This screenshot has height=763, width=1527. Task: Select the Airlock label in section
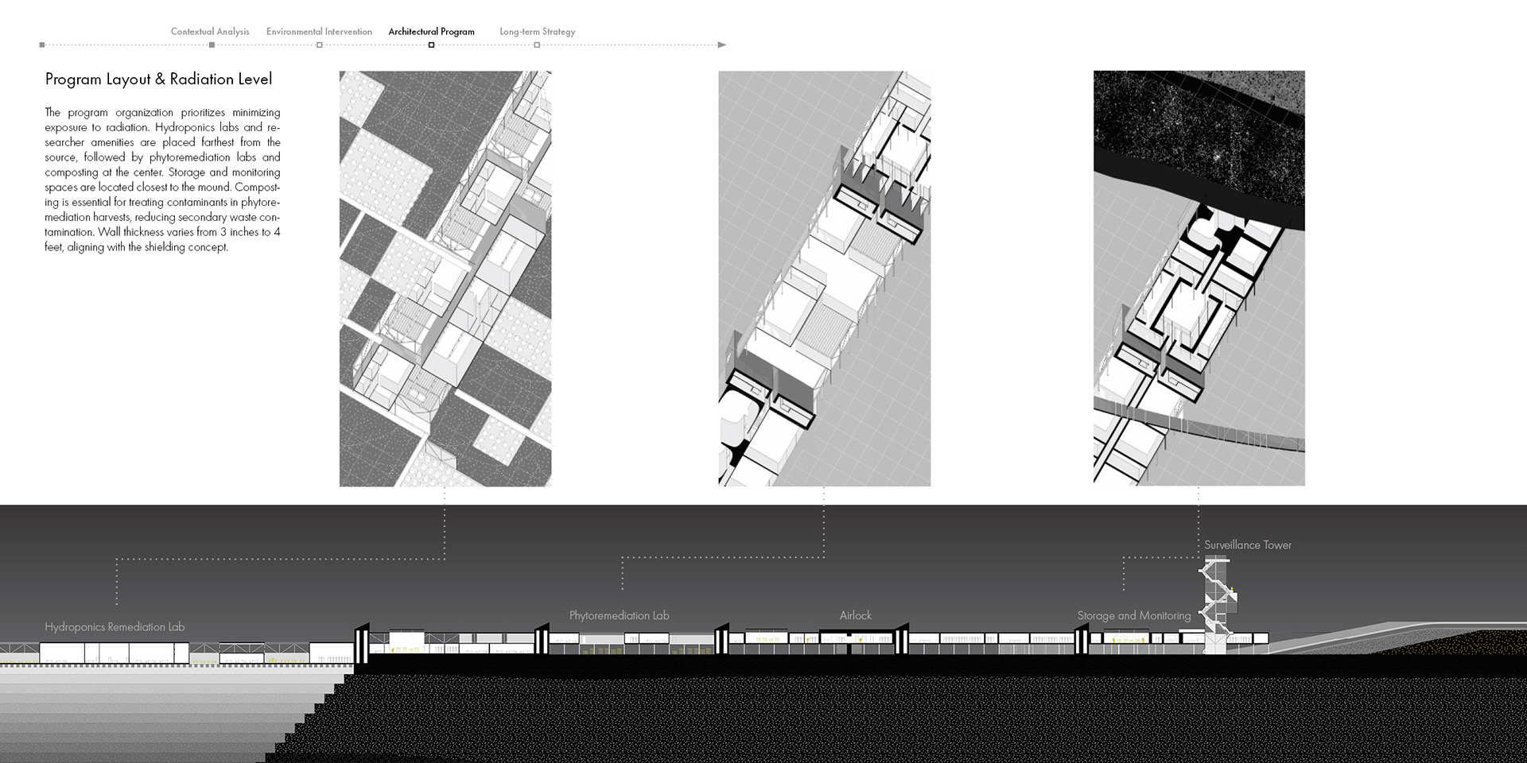pyautogui.click(x=856, y=616)
